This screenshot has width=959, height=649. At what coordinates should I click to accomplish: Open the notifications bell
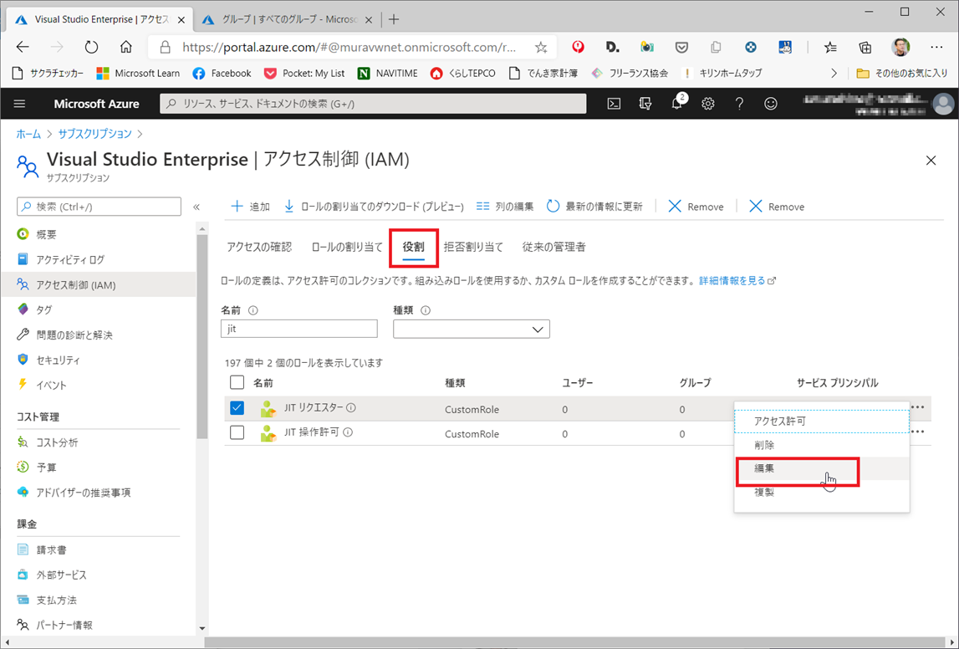pos(677,104)
